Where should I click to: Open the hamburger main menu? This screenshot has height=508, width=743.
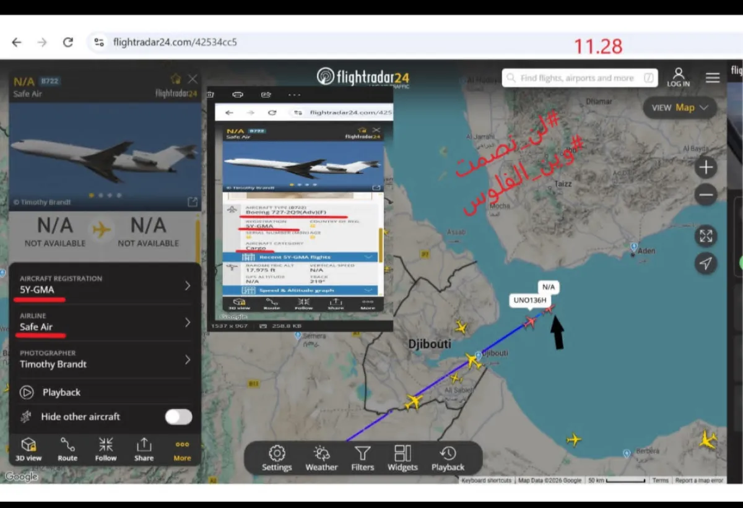(713, 77)
